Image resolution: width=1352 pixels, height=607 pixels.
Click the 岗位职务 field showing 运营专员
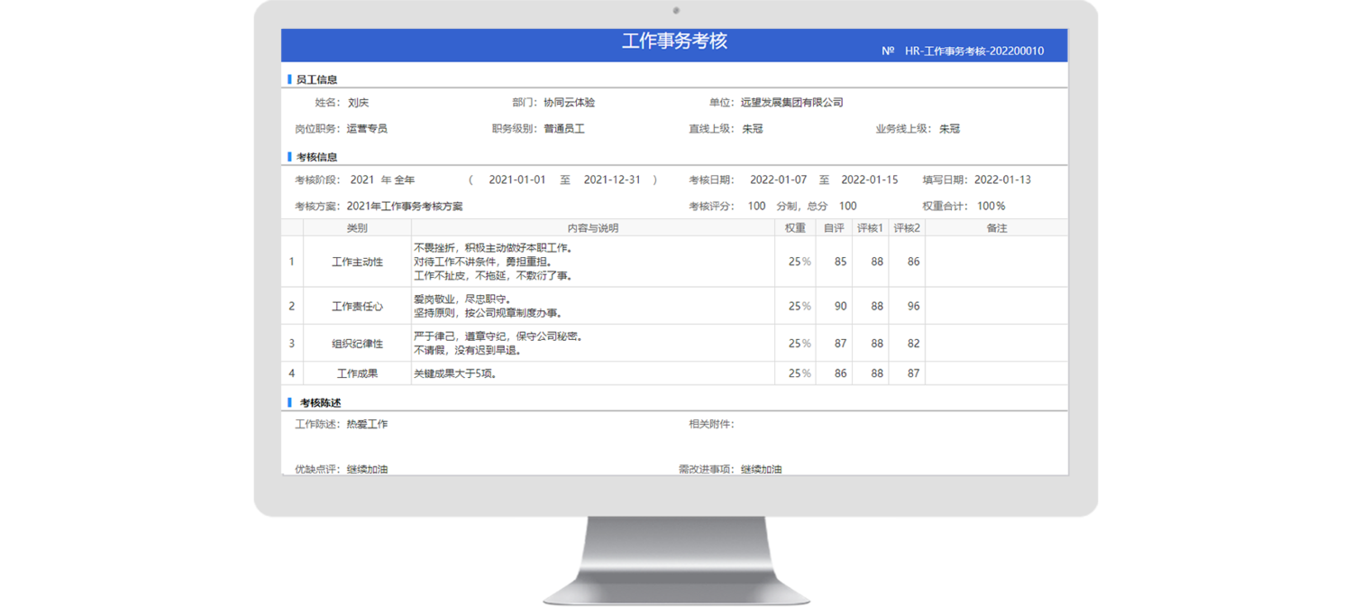(367, 129)
